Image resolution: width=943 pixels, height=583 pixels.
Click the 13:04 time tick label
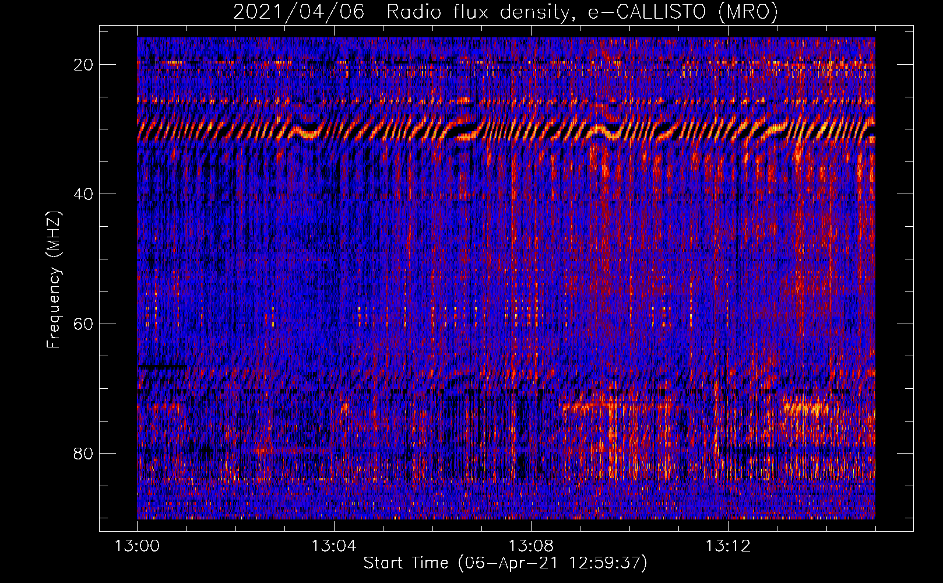[334, 546]
